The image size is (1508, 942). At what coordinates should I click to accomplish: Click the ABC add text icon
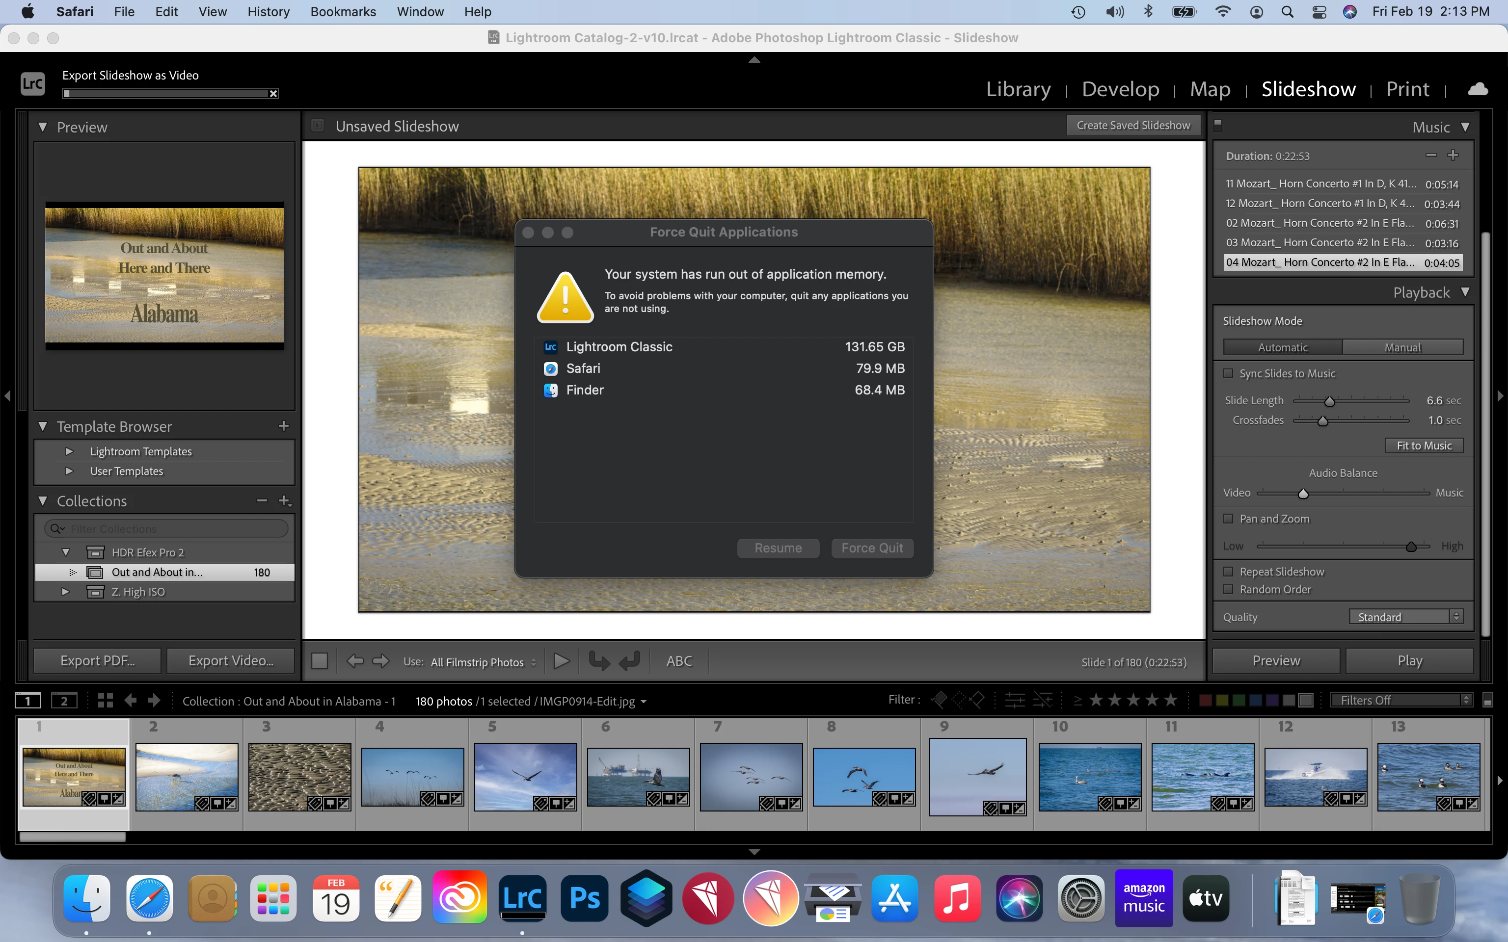pyautogui.click(x=678, y=661)
